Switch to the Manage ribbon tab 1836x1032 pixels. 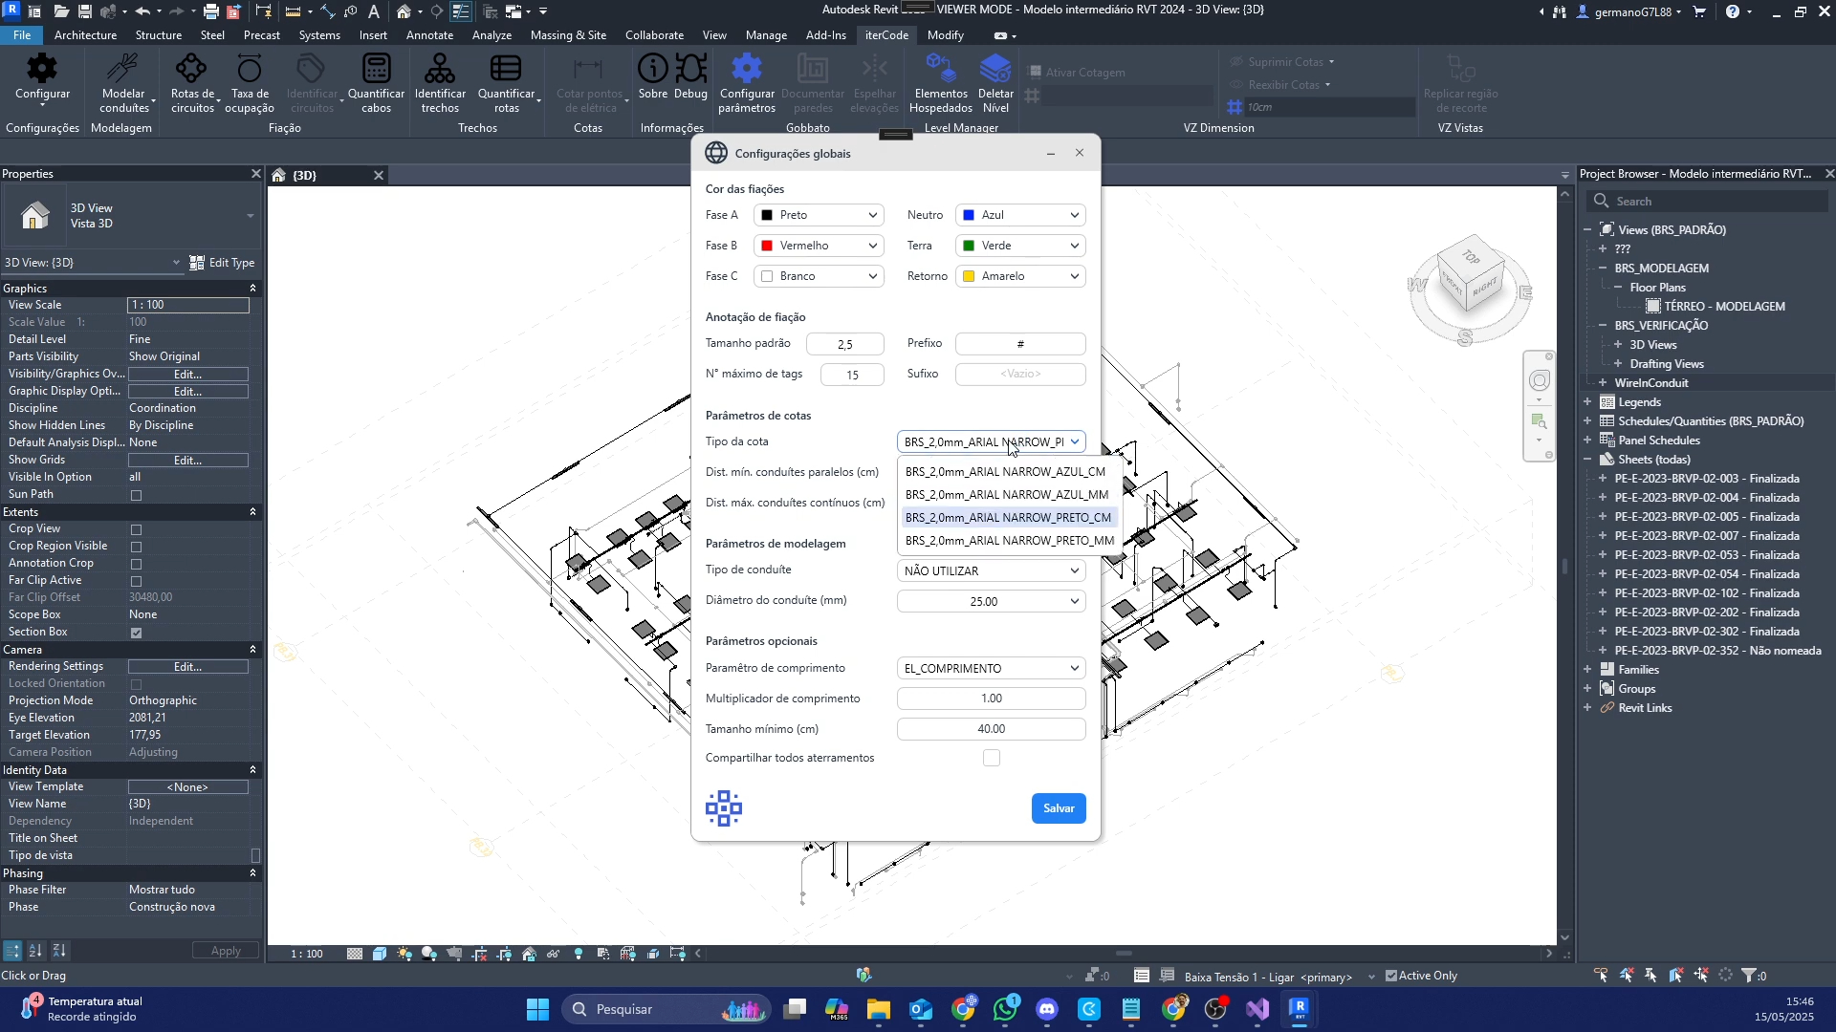[766, 35]
